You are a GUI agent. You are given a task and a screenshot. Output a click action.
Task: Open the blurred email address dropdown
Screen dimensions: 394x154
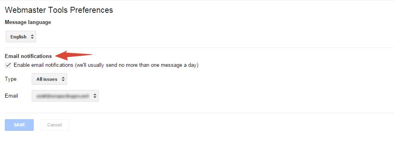click(65, 96)
